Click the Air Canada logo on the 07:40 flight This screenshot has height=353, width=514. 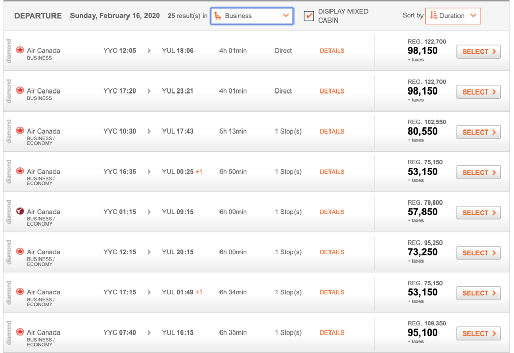coord(20,332)
